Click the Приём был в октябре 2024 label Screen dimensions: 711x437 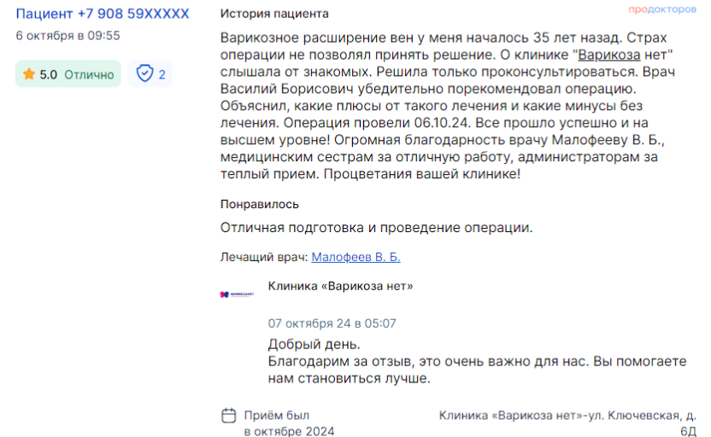pos(290,423)
